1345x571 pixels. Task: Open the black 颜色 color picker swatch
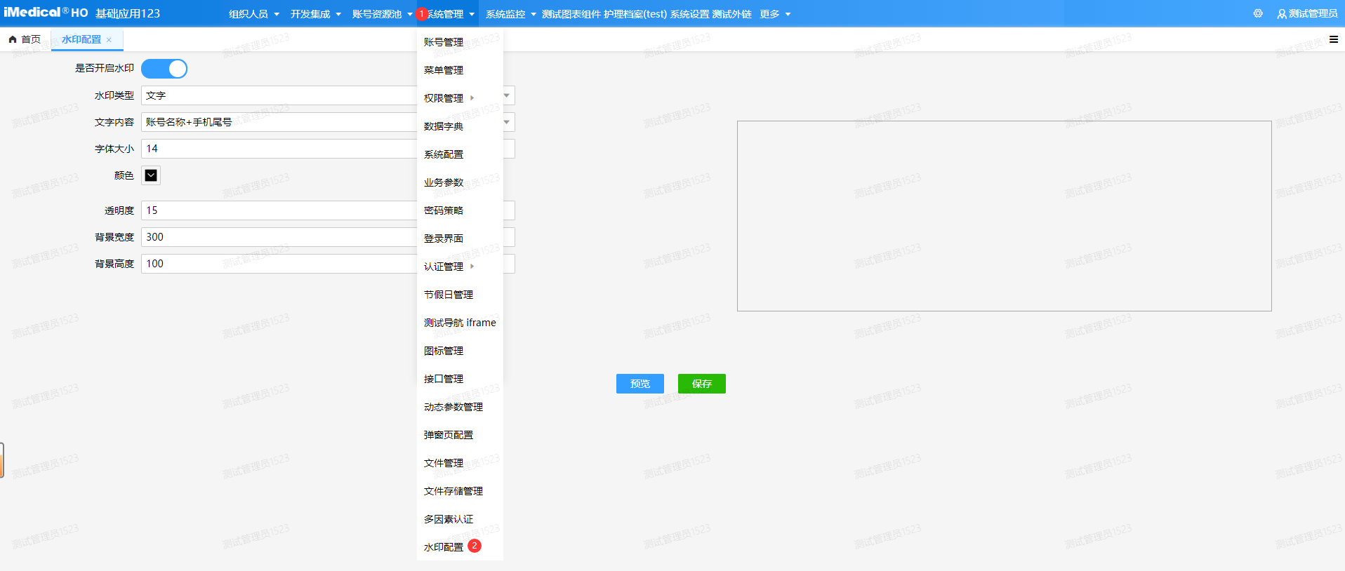[151, 175]
